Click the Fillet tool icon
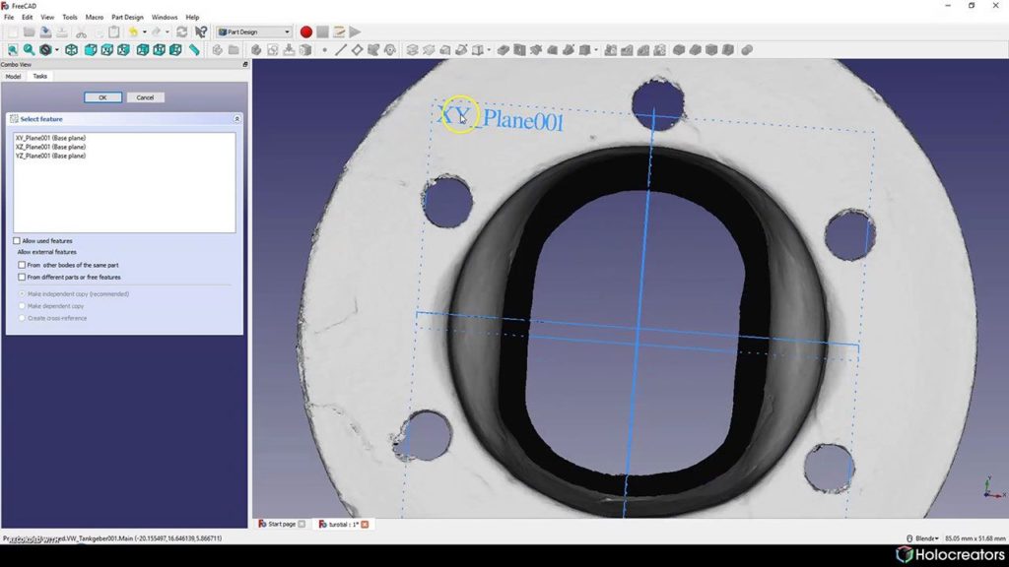 point(679,50)
